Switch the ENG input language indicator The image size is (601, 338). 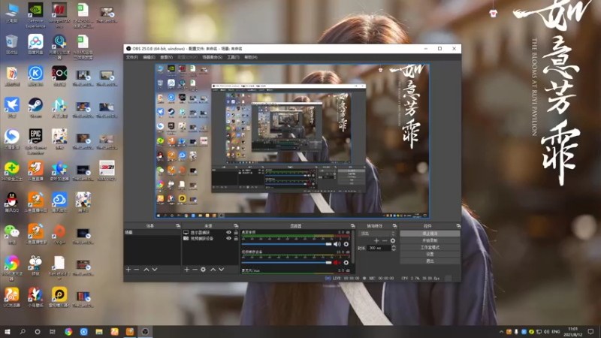pos(555,332)
